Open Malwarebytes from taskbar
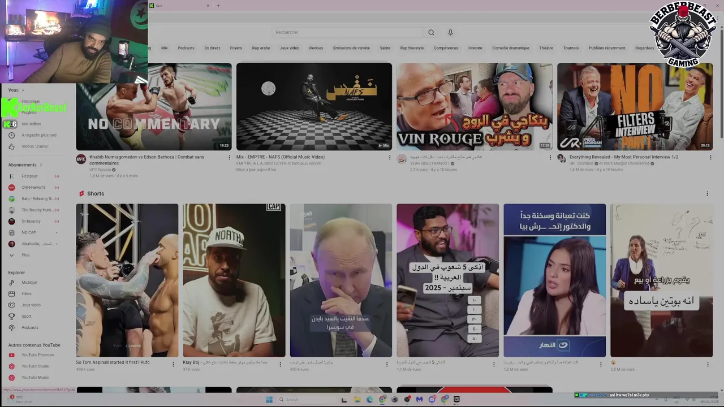This screenshot has height=407, width=724. point(419,400)
